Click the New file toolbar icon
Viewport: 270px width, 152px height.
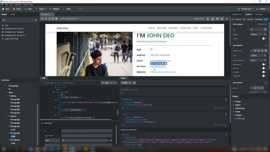(x=3, y=9)
